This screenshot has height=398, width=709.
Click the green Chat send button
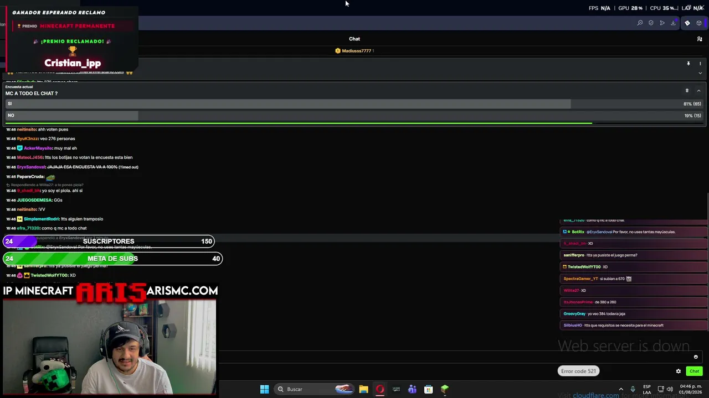(x=694, y=371)
